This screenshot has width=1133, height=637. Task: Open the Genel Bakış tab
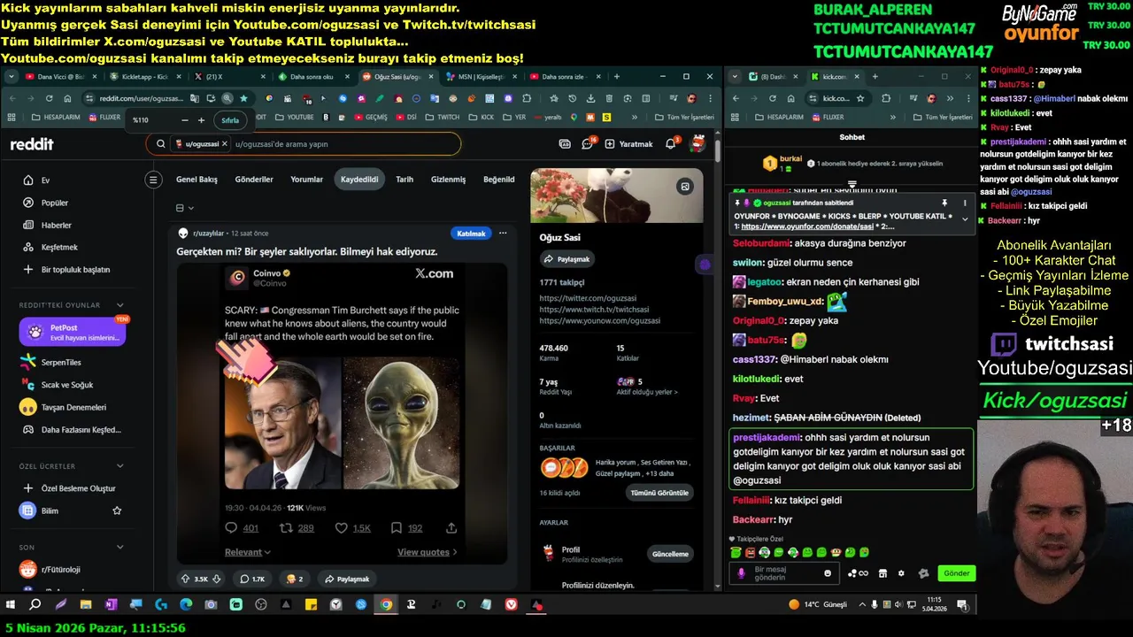pos(197,180)
